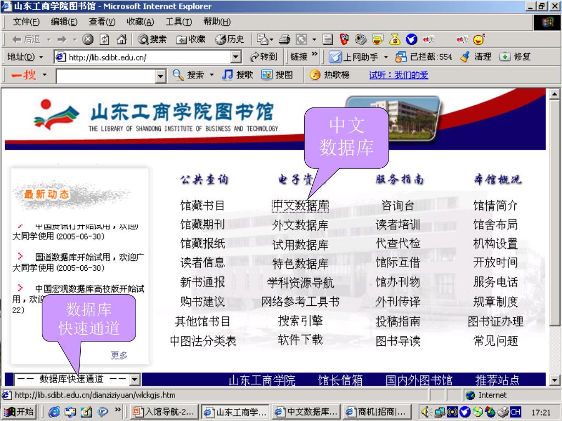Open the 工具(T) menu
Viewport: 562px width, 421px height.
click(178, 22)
